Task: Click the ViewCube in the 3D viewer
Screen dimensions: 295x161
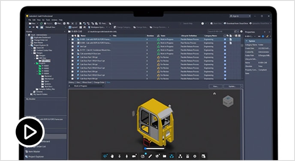Action: (x=228, y=101)
